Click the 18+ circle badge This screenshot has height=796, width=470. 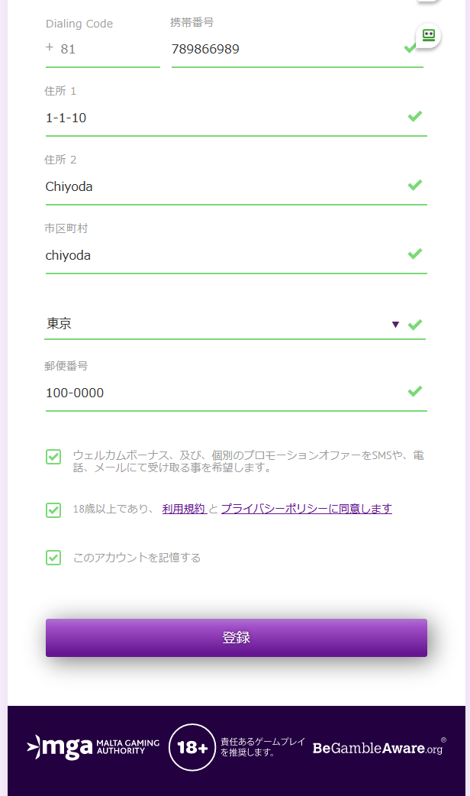[x=192, y=747]
